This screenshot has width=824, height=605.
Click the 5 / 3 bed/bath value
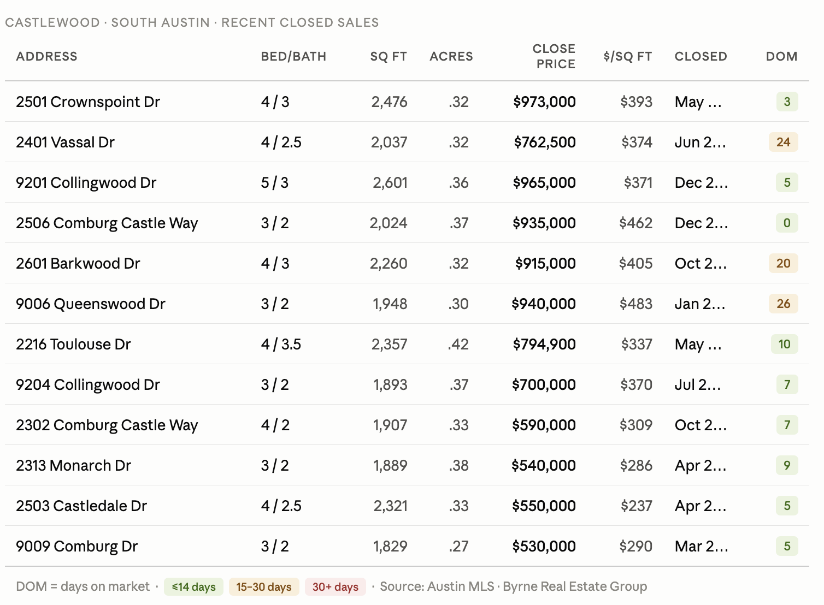275,182
